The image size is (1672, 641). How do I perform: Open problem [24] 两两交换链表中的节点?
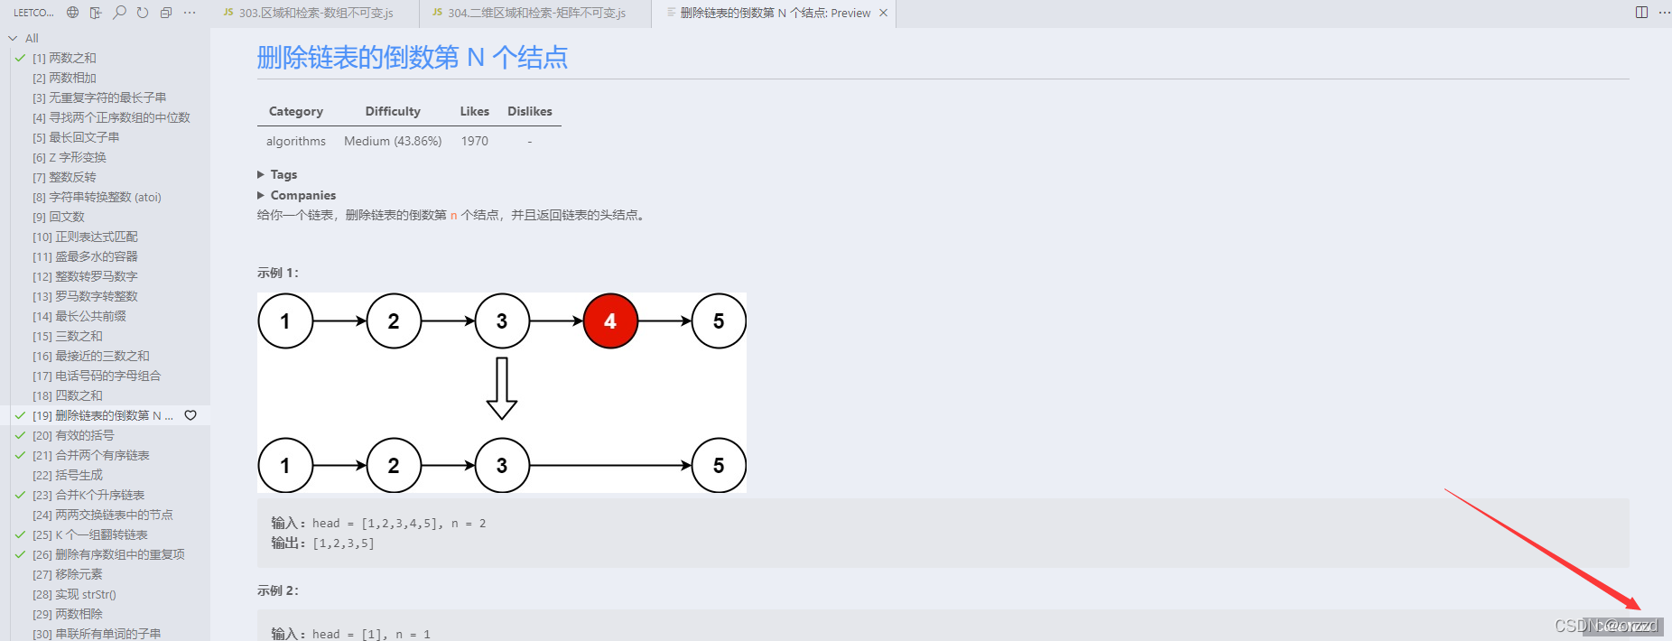pyautogui.click(x=103, y=515)
